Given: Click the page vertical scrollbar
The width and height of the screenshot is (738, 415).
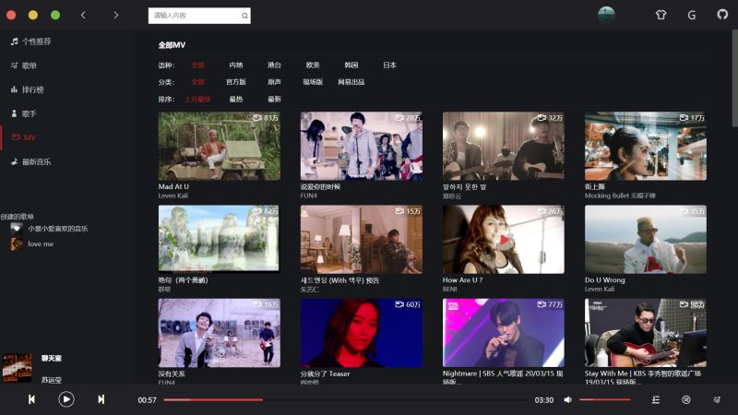Looking at the screenshot, I should pos(734,78).
